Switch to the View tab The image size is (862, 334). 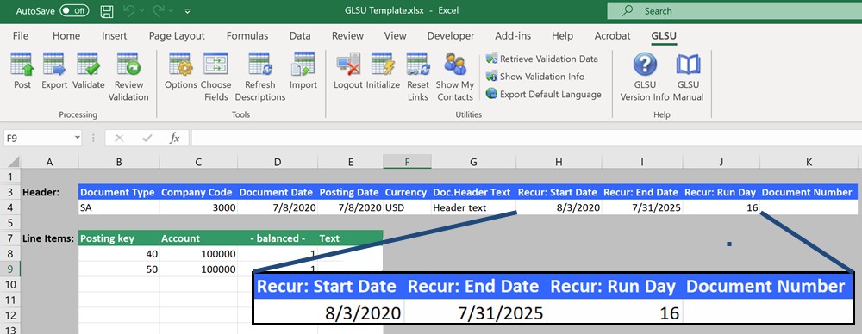click(396, 35)
